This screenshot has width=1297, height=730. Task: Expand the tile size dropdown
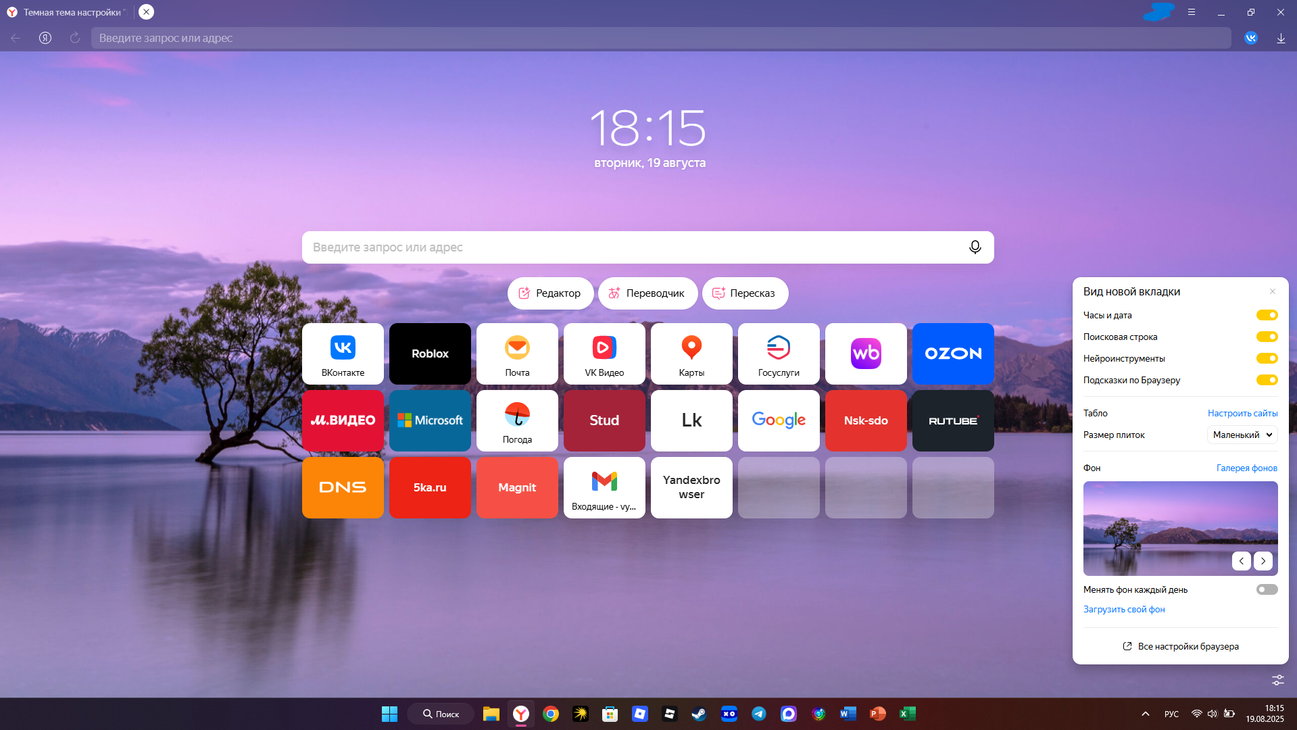[1242, 435]
